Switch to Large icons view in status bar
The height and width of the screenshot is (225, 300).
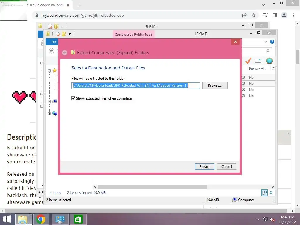pos(271,193)
